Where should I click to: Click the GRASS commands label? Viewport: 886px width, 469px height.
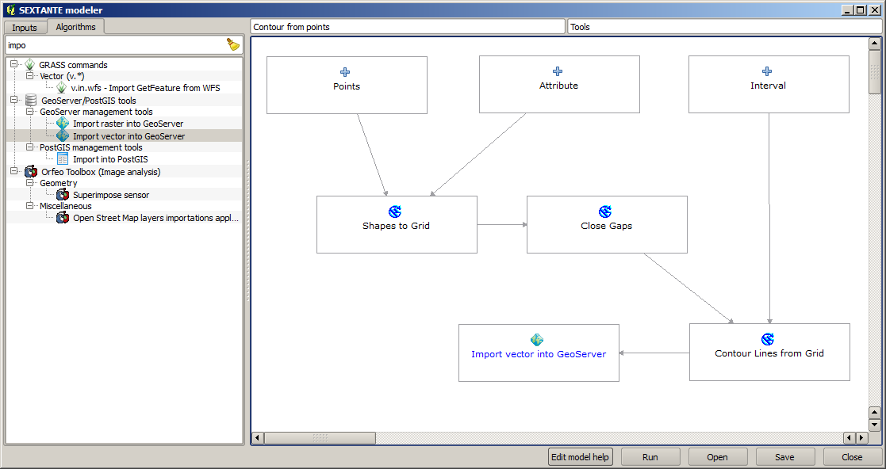[x=74, y=65]
